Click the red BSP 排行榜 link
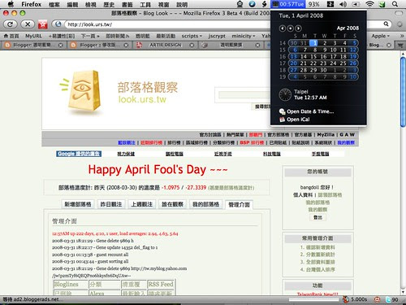This screenshot has height=305, width=406. pos(252,142)
